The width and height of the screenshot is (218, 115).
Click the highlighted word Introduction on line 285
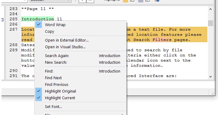coord(38,19)
